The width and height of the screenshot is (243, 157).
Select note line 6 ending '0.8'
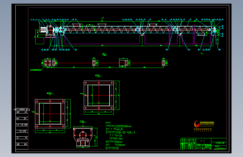pos(112,148)
